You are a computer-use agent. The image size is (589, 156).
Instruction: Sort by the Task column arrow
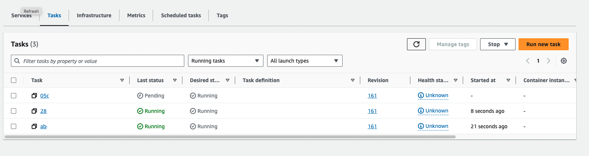point(122,80)
